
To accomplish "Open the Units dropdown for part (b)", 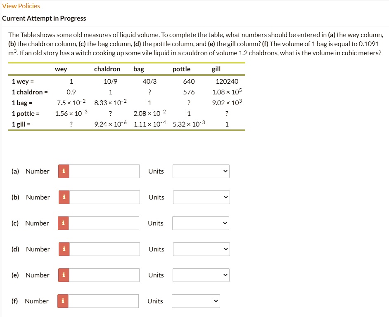I will [x=201, y=197].
